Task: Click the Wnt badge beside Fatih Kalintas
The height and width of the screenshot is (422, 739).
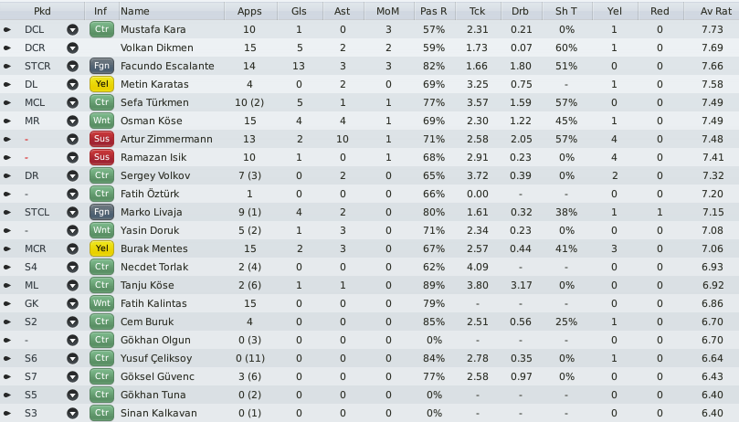Action: click(101, 303)
